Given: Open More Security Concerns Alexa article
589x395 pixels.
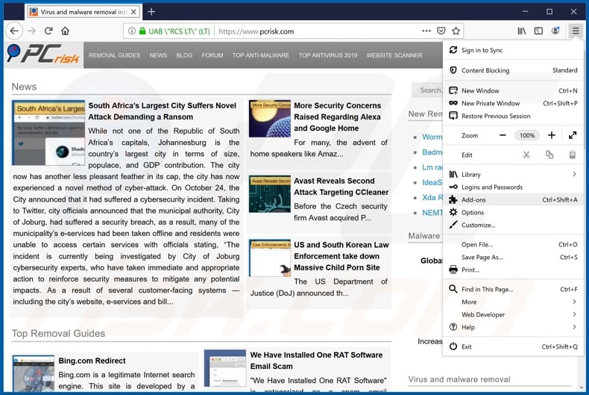Looking at the screenshot, I should point(337,117).
